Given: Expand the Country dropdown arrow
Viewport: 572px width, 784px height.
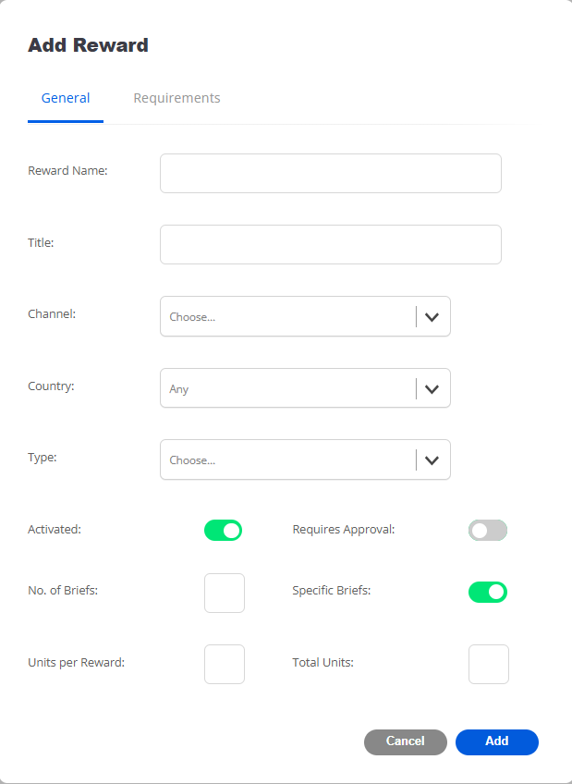Looking at the screenshot, I should [432, 388].
